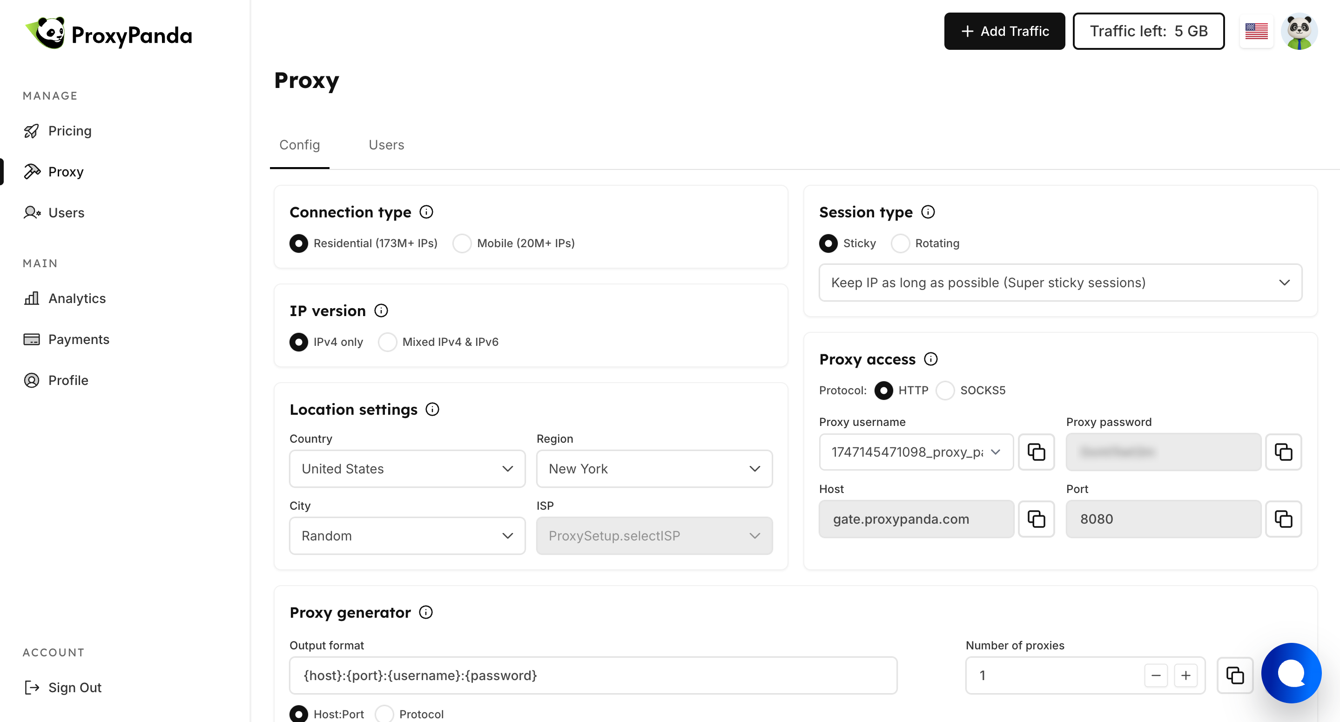Go to Users in the sidebar
This screenshot has width=1340, height=722.
66,213
